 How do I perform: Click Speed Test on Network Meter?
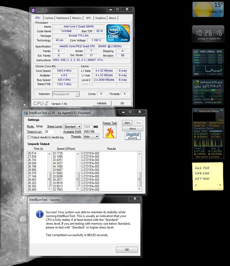click(199, 126)
